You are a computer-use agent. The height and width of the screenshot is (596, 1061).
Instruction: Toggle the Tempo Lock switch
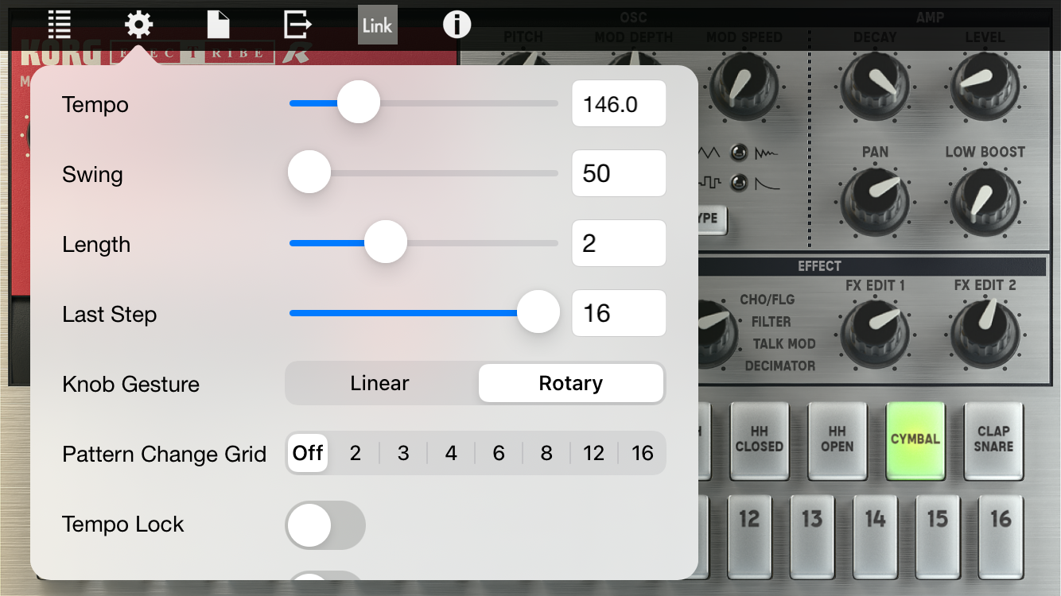click(325, 525)
